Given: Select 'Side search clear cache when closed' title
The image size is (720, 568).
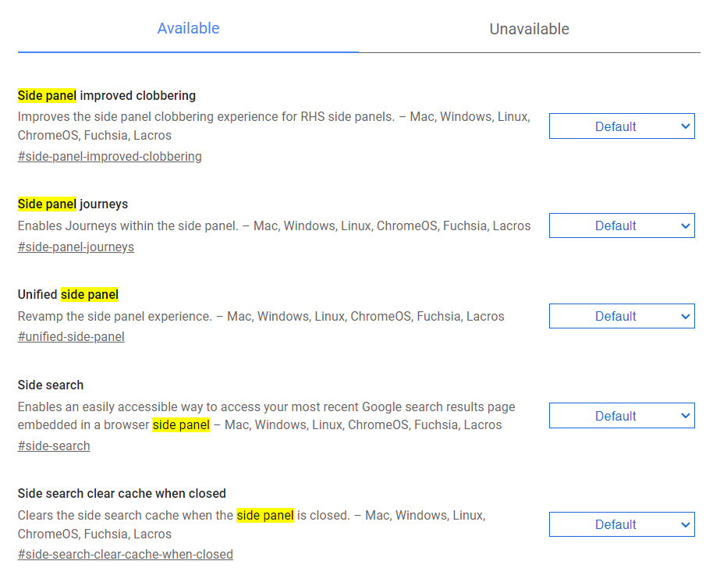Looking at the screenshot, I should (122, 493).
